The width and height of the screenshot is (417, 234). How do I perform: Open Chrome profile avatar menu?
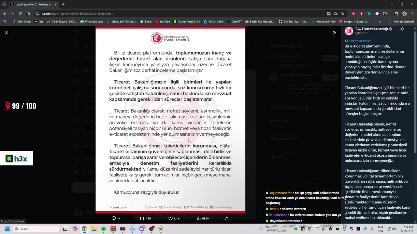click(x=404, y=14)
